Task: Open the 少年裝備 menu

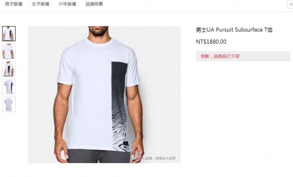Action: [67, 4]
